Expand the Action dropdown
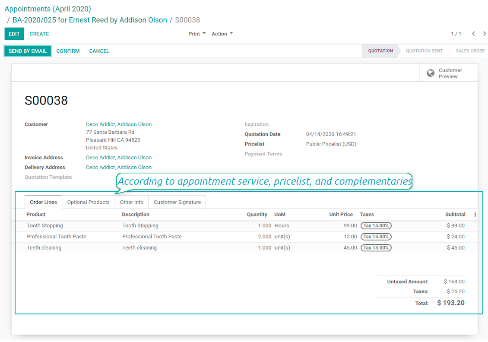 tap(222, 34)
